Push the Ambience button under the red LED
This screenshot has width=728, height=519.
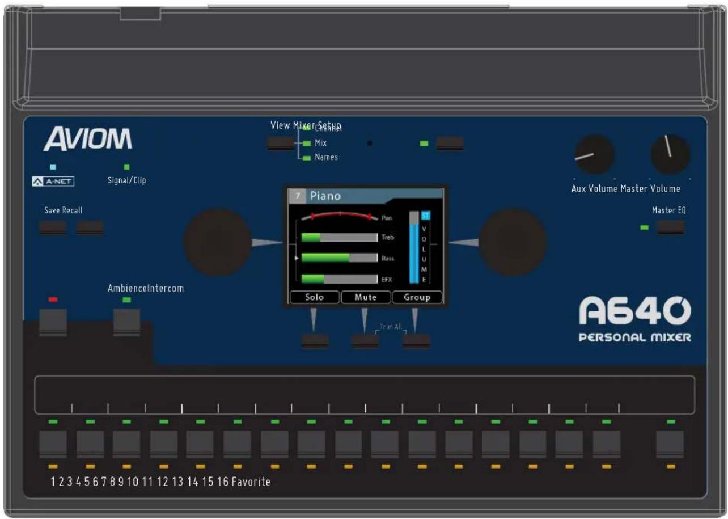pyautogui.click(x=53, y=322)
